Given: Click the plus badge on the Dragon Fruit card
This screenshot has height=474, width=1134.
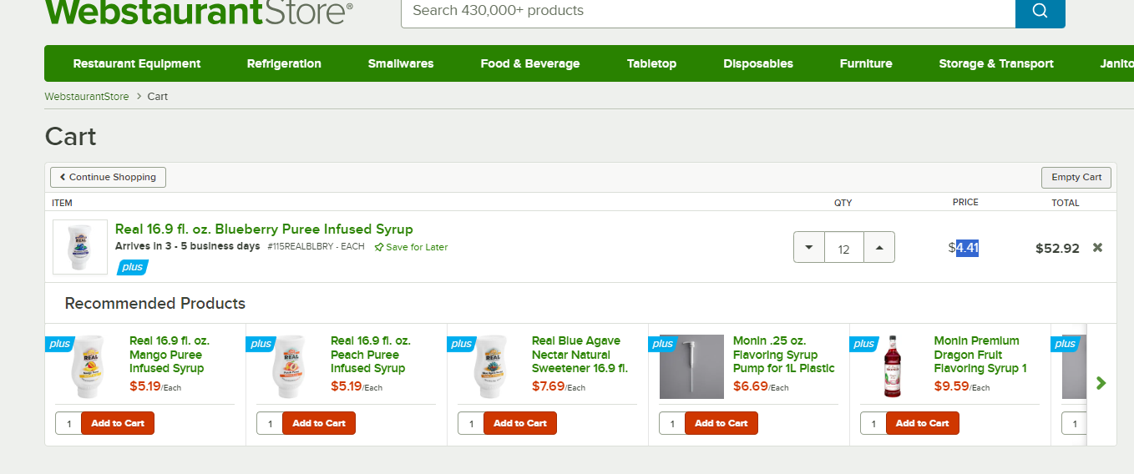Looking at the screenshot, I should pos(864,344).
